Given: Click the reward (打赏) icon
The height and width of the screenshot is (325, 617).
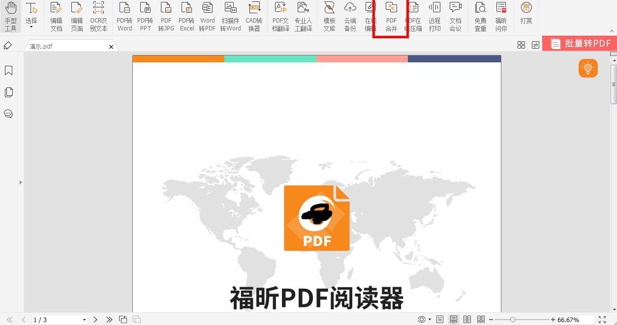Looking at the screenshot, I should point(526,13).
